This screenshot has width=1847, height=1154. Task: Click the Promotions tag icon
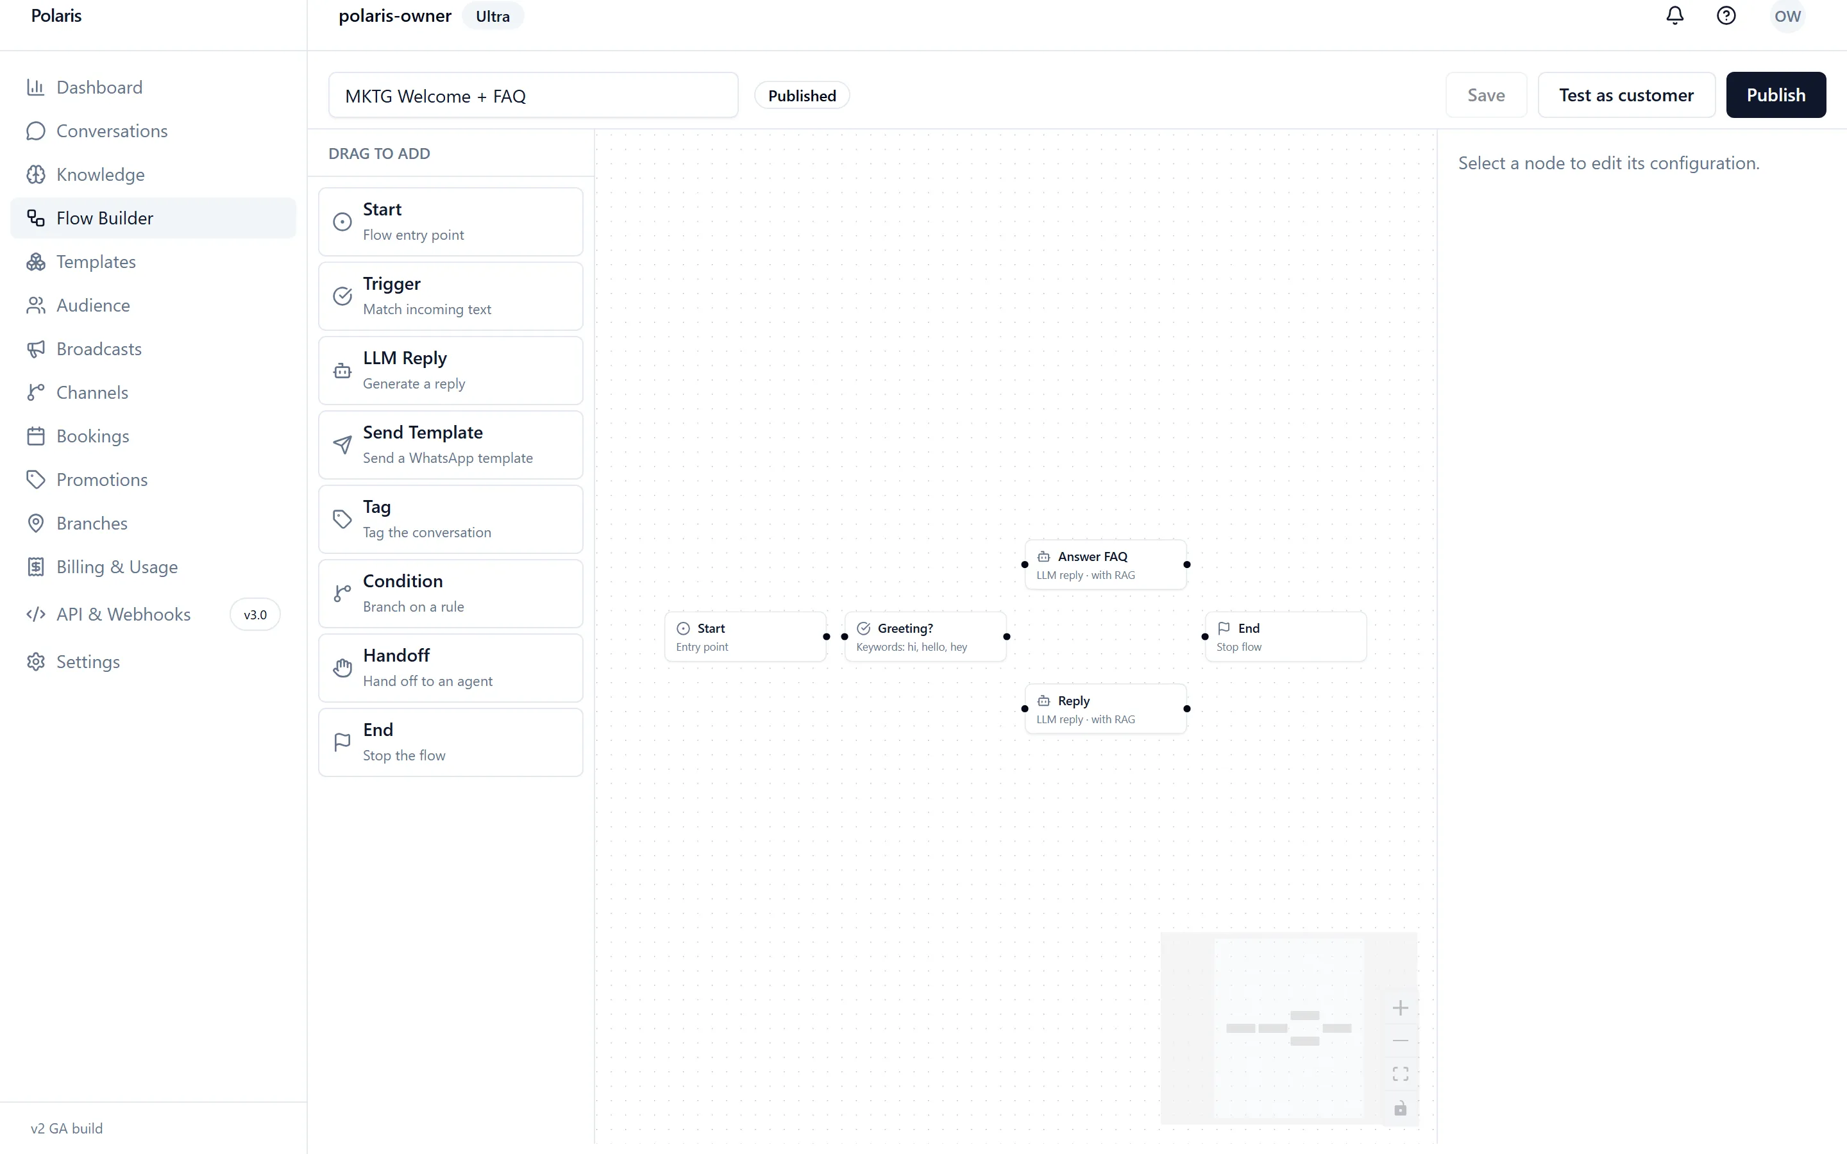(36, 480)
